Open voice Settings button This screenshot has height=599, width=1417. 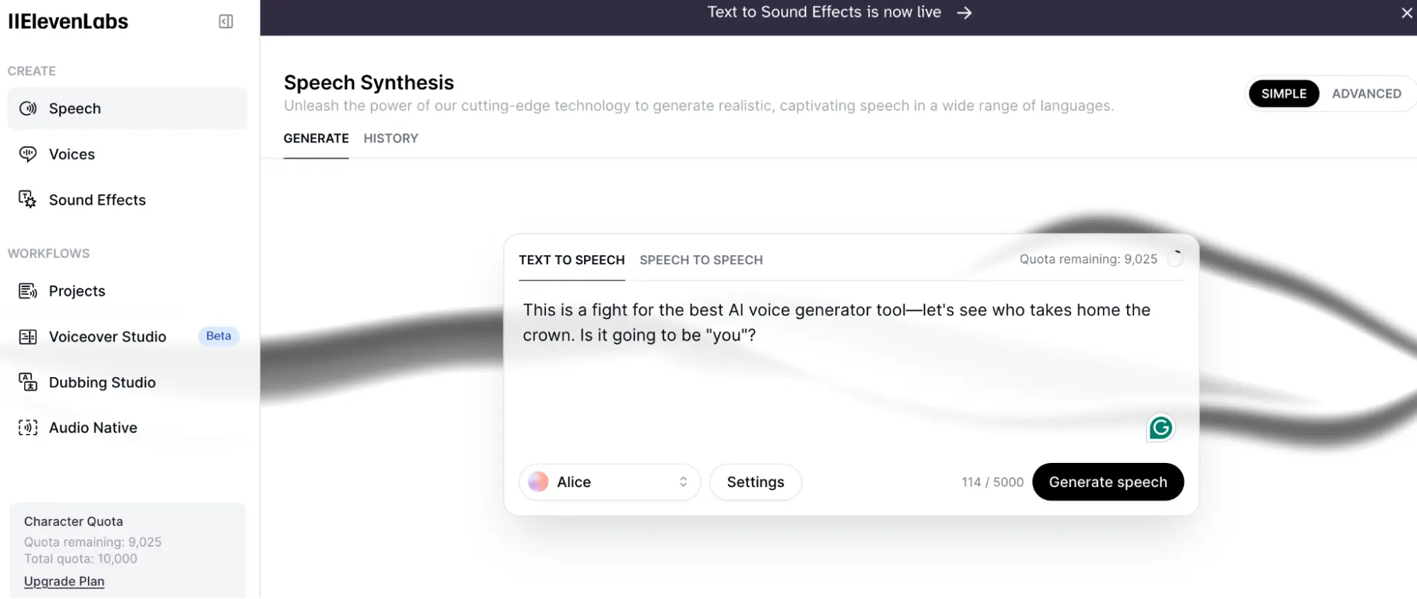(x=756, y=482)
